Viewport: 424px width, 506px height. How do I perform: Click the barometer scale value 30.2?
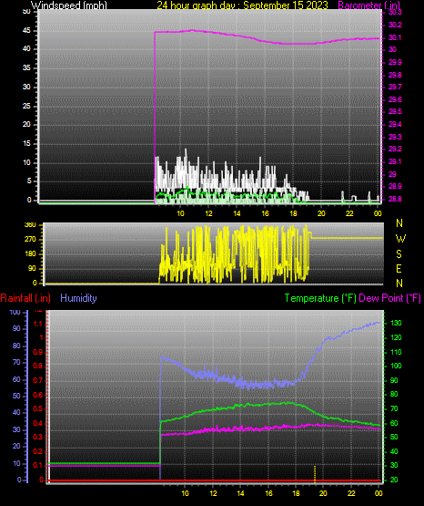[x=395, y=25]
